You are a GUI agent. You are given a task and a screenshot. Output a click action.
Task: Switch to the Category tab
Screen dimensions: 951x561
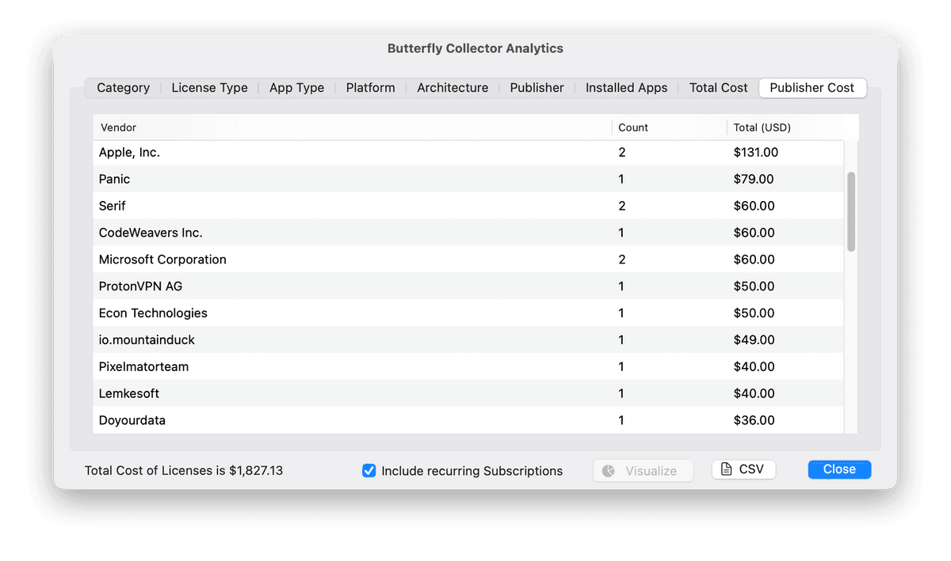pos(123,88)
